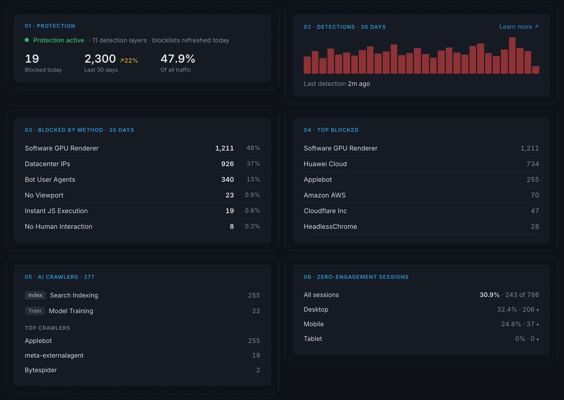Click the 05 · AI Crawlers · 277 heading

click(60, 277)
